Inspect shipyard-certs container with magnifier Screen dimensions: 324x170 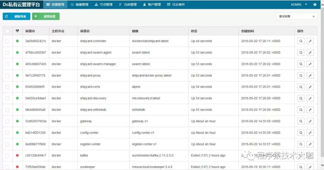tap(301, 87)
